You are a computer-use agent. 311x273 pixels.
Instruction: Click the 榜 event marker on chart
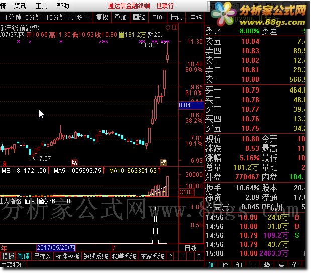(x=163, y=162)
